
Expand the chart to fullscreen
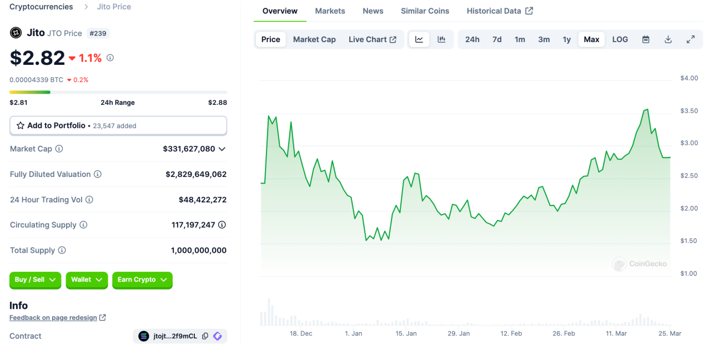point(690,39)
